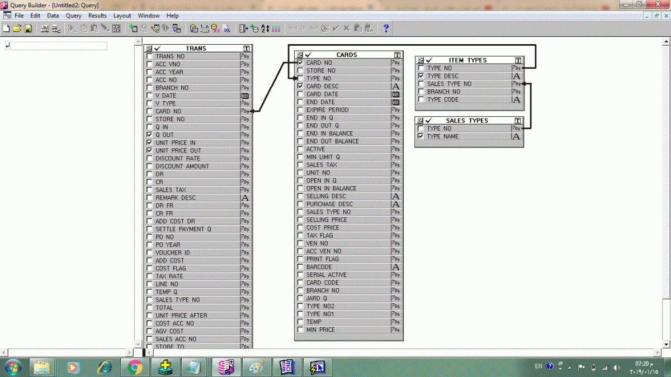Click the New document toolbar icon
The width and height of the screenshot is (671, 377).
(6, 28)
